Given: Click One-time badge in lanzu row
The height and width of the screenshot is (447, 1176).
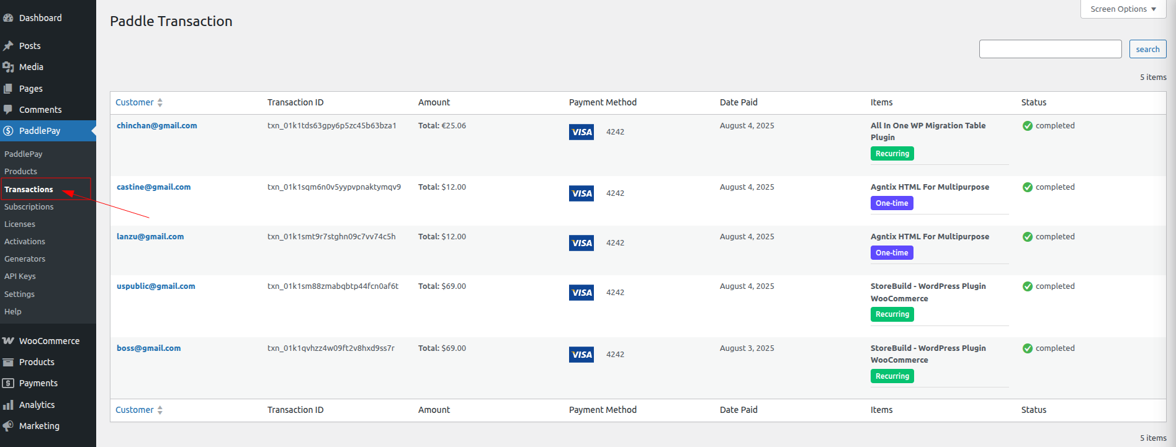Looking at the screenshot, I should click(x=892, y=253).
